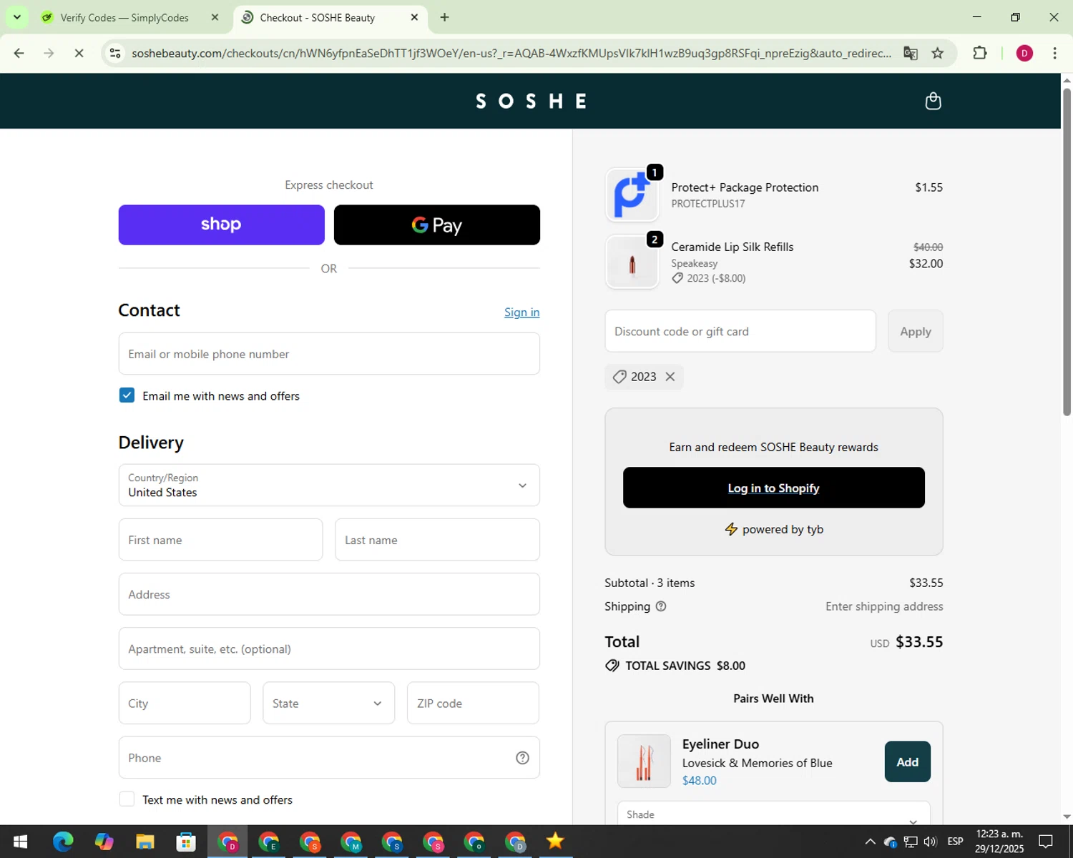The width and height of the screenshot is (1073, 858).
Task: Click the ZIP code field
Action: [473, 703]
